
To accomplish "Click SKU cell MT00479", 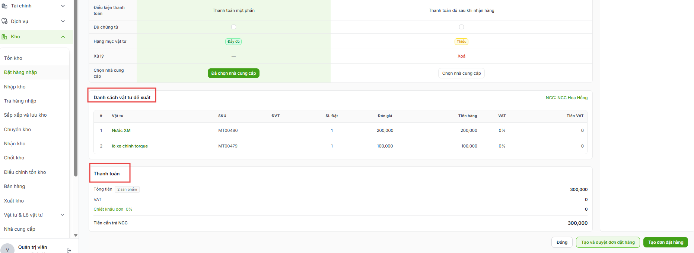I will pyautogui.click(x=228, y=146).
